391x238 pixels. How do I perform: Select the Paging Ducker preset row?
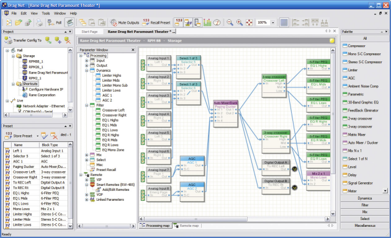pos(36,167)
